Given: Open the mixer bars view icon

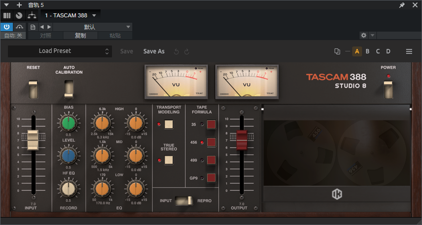Looking at the screenshot, I should [x=7, y=16].
